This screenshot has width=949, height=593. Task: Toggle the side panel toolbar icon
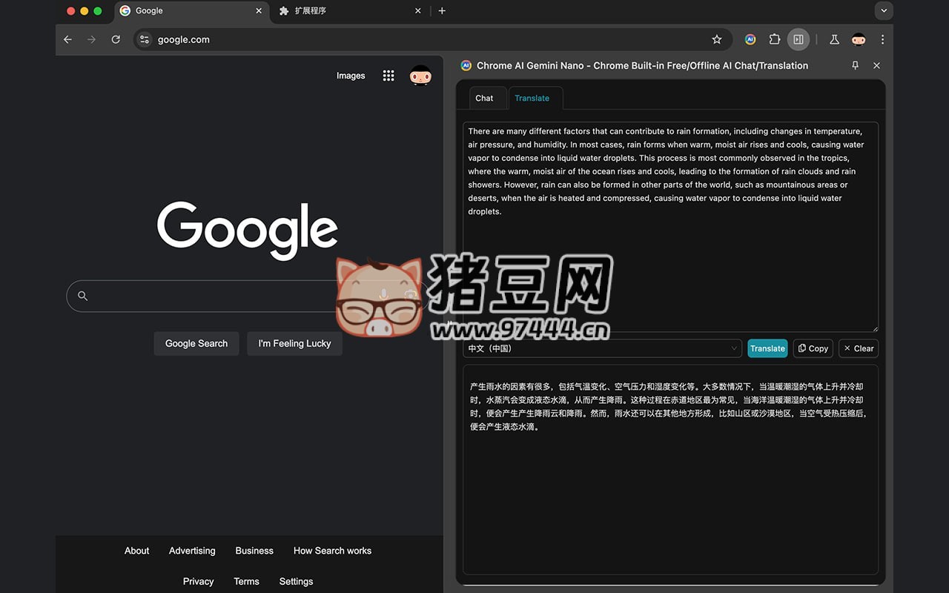click(x=798, y=39)
